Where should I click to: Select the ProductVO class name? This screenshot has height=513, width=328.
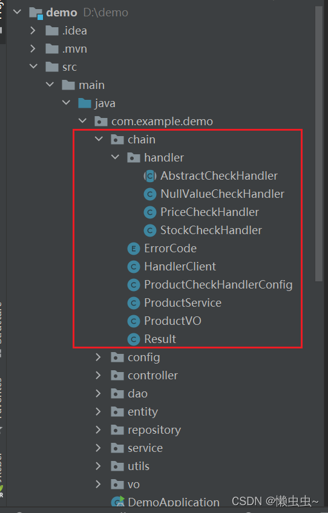(x=172, y=321)
